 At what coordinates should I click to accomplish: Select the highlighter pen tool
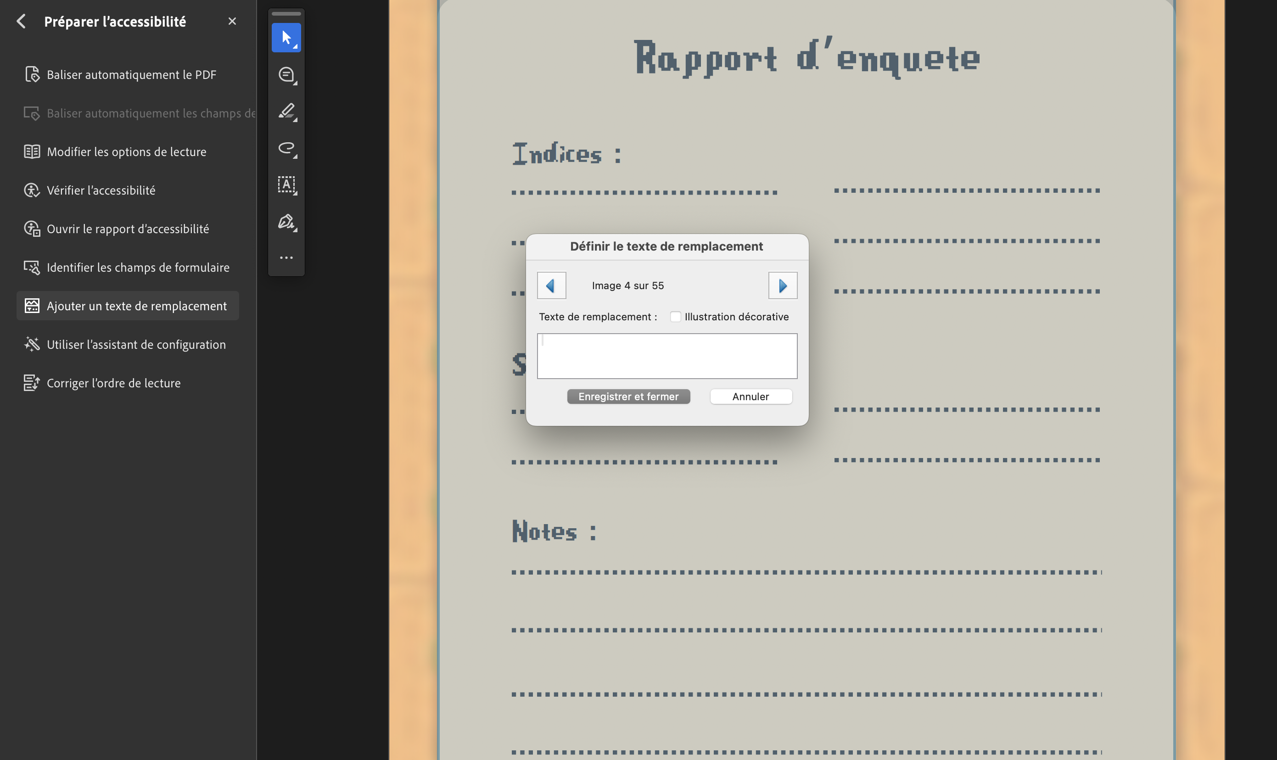[x=286, y=111]
